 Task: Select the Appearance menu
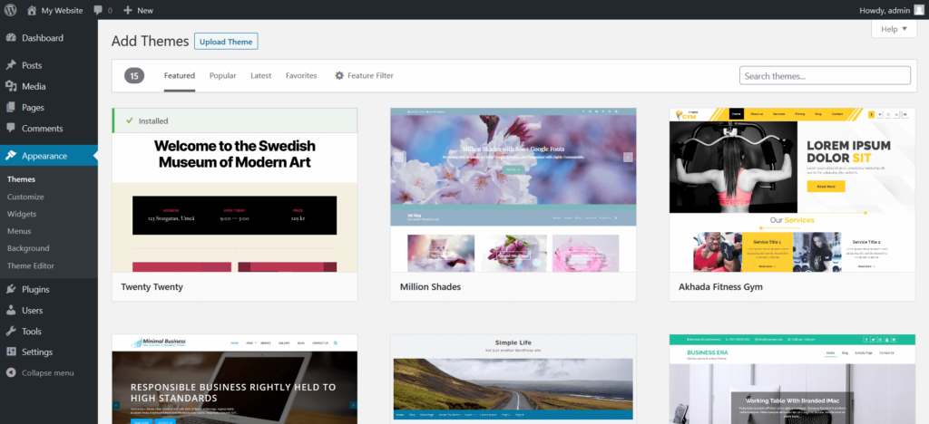49,156
